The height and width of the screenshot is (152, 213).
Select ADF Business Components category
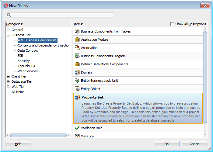coord(37,40)
